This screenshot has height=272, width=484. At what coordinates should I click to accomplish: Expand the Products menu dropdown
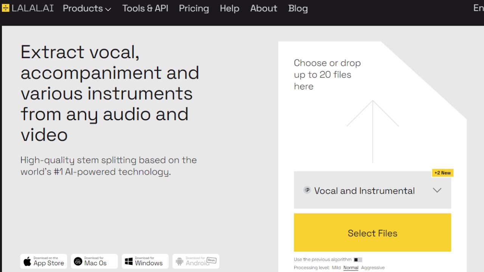coord(87,8)
